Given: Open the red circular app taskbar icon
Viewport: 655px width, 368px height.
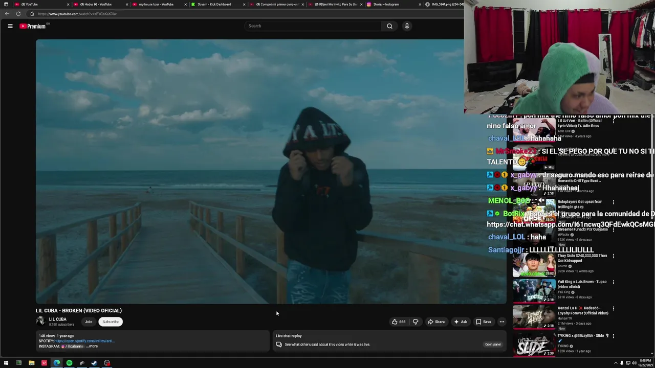Looking at the screenshot, I should point(107,363).
